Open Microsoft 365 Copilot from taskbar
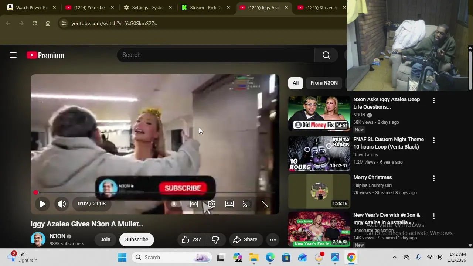Viewport: 473px width, 266px height. point(238,257)
